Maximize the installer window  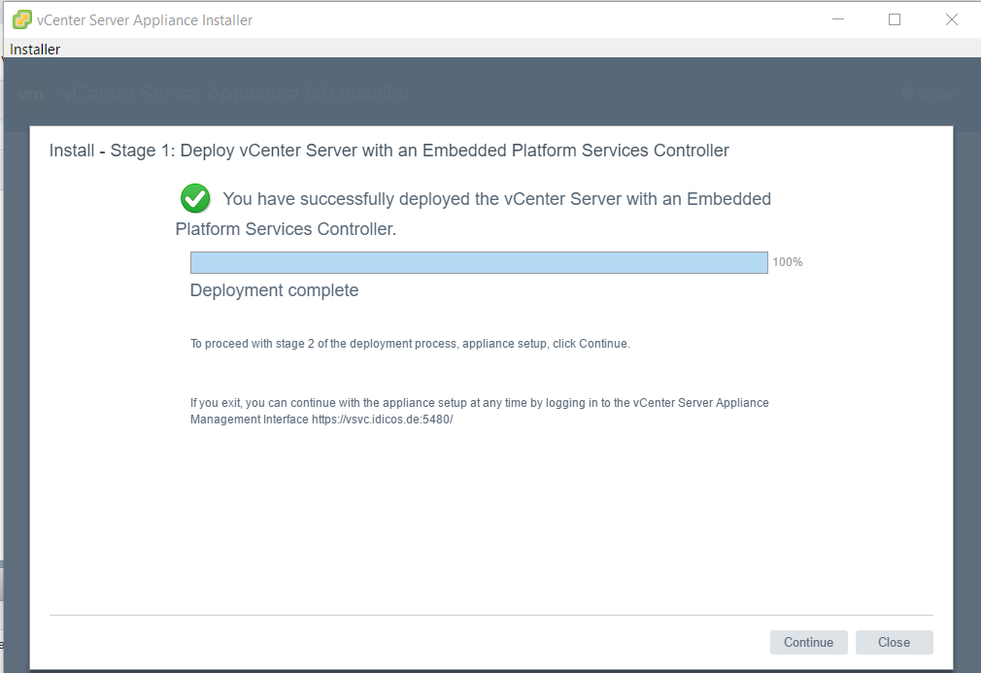895,19
